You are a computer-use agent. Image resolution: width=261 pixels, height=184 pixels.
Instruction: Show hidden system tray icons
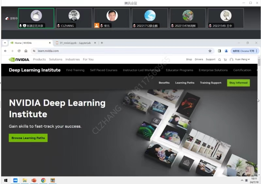tap(242, 180)
